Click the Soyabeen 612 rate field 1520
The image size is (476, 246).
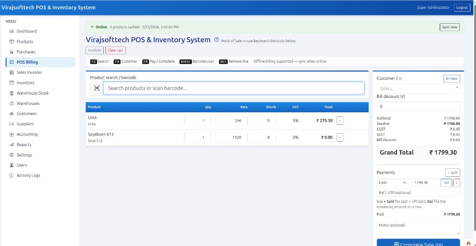(x=231, y=137)
